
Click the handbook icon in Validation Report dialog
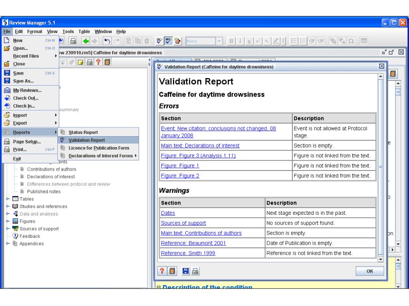172,271
